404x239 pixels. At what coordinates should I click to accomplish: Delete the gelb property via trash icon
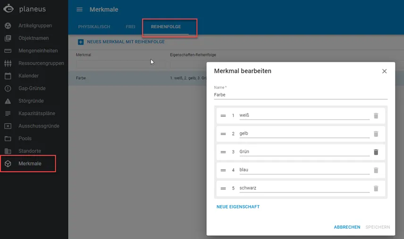click(376, 134)
